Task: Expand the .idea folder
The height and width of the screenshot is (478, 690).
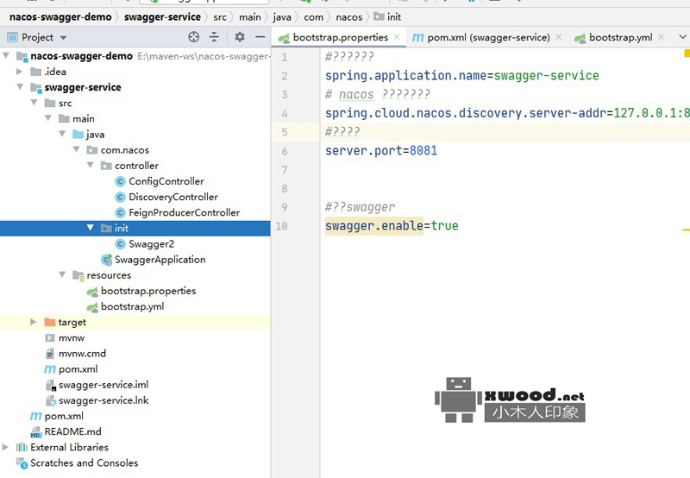Action: (19, 72)
